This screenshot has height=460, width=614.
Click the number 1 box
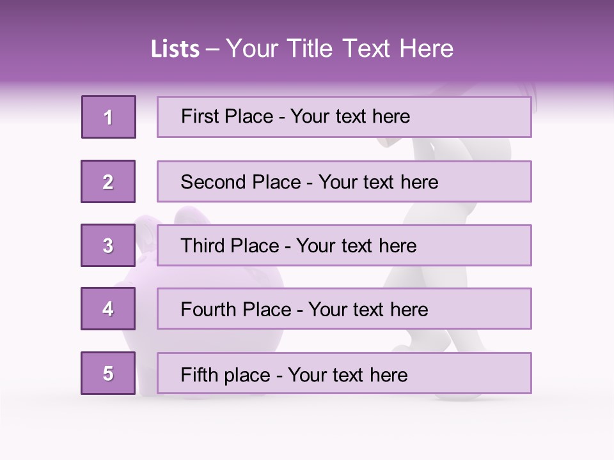tap(109, 117)
